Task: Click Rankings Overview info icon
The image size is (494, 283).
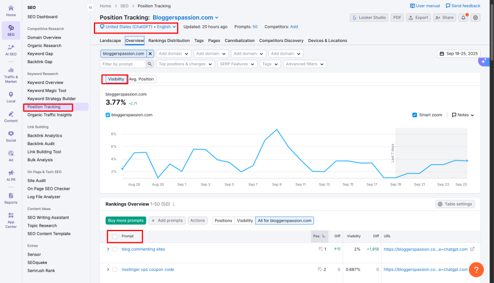Action: (x=174, y=204)
